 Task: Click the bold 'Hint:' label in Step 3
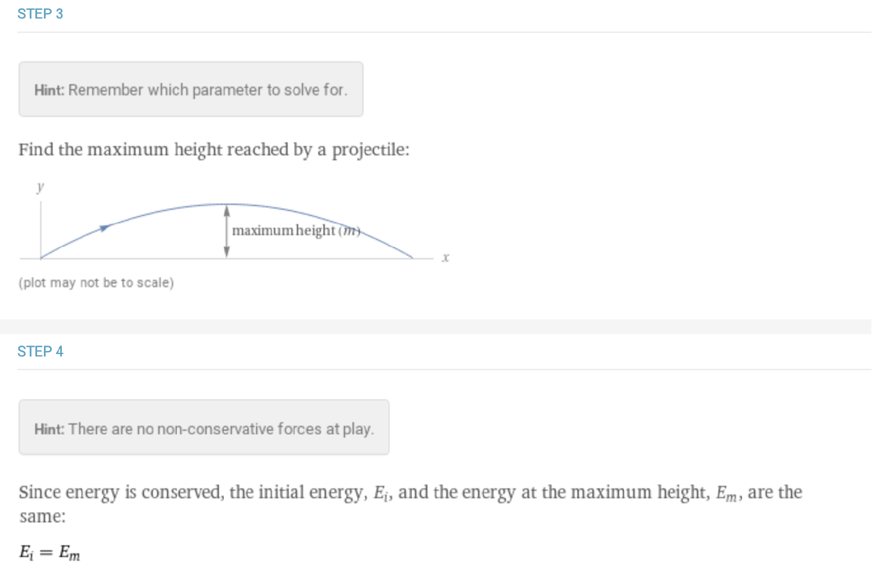click(x=49, y=90)
